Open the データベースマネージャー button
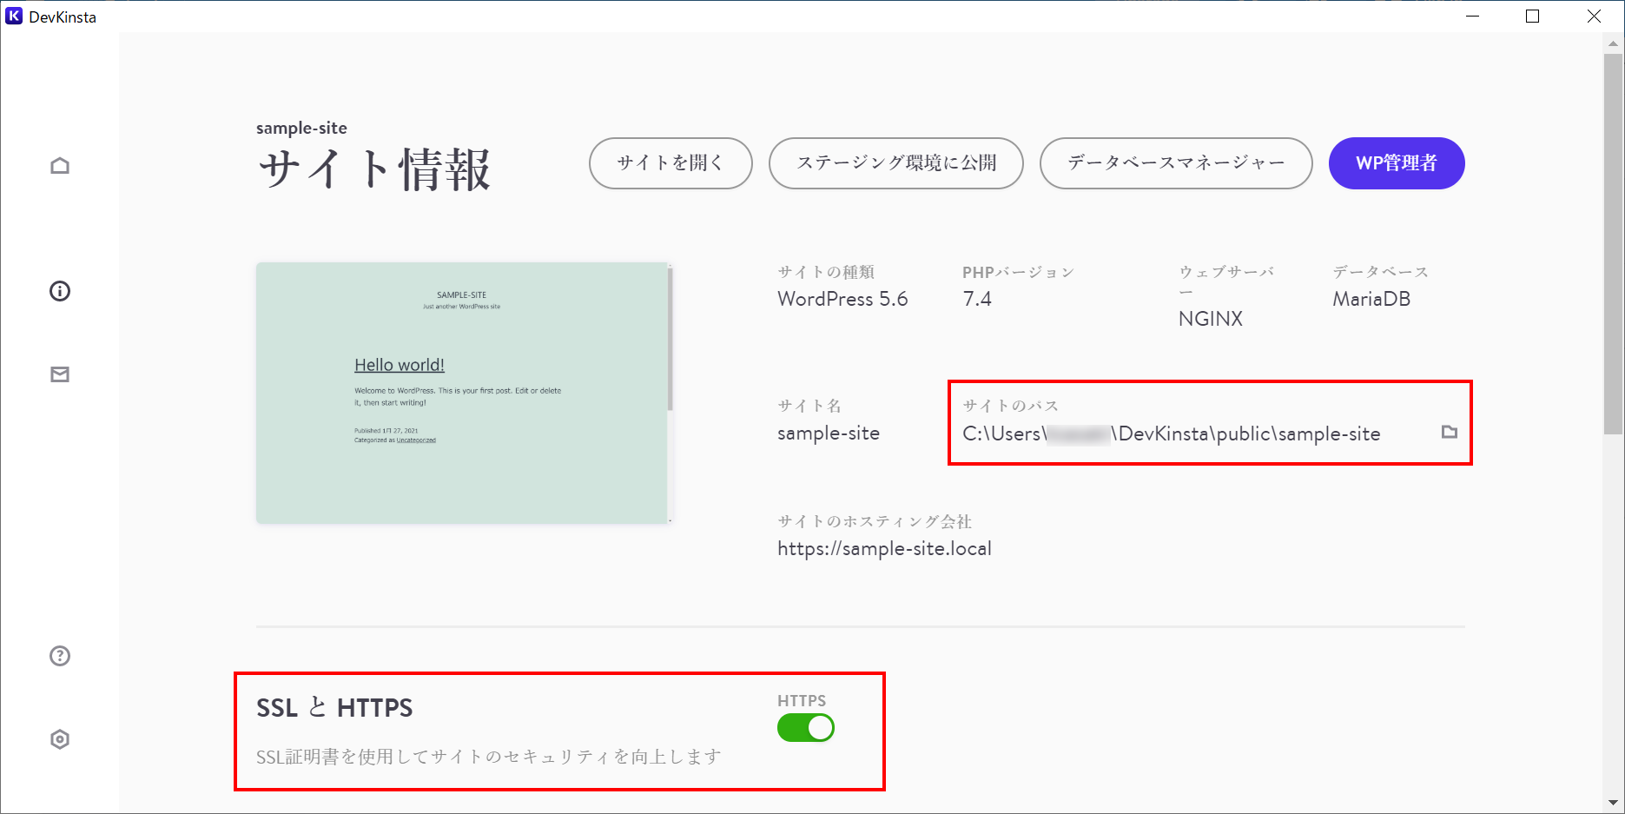 tap(1175, 163)
